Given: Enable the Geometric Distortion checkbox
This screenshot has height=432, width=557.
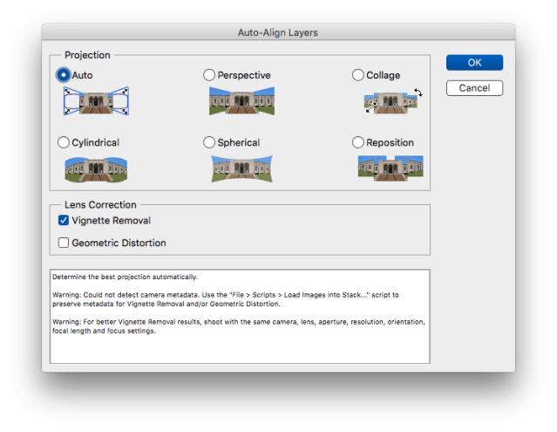Looking at the screenshot, I should tap(64, 243).
